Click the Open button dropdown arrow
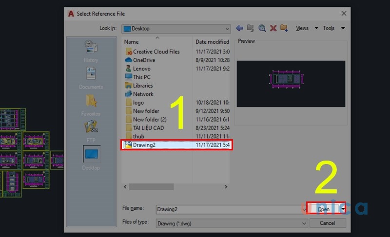 point(343,209)
